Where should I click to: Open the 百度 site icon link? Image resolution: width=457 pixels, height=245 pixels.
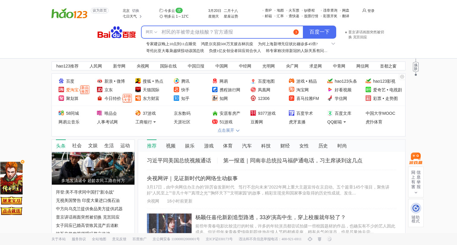click(61, 81)
